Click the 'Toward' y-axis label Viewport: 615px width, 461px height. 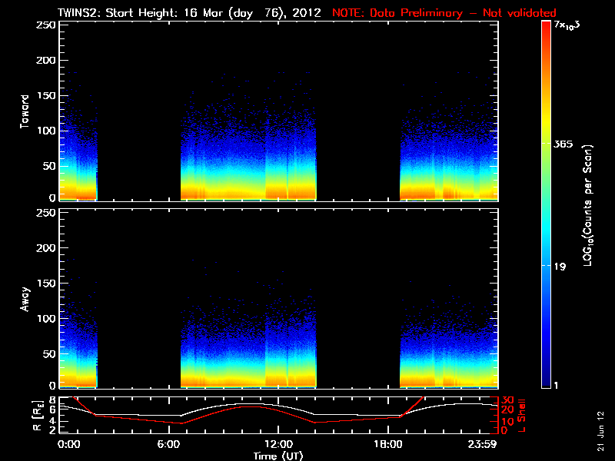pyautogui.click(x=25, y=111)
